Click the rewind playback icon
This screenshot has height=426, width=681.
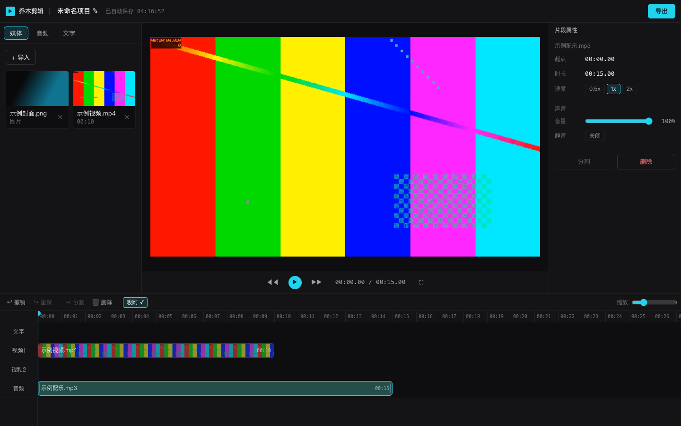273,282
